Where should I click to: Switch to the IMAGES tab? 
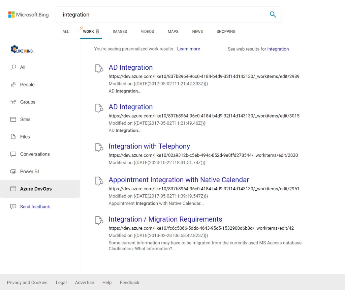(120, 31)
